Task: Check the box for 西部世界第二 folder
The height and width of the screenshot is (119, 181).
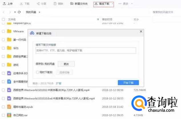Action: tap(3, 56)
